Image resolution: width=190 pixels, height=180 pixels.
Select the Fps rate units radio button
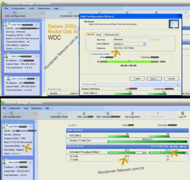pyautogui.click(x=181, y=147)
